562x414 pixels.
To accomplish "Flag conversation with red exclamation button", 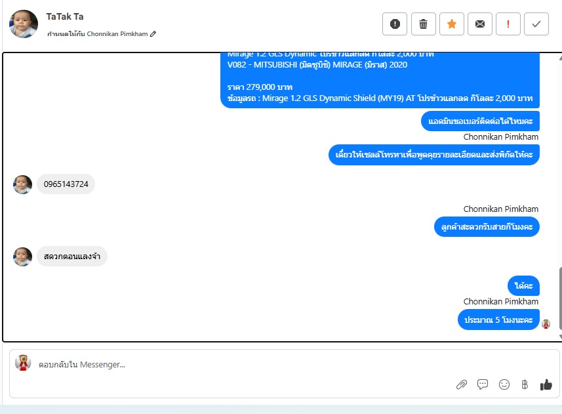I will (x=508, y=24).
